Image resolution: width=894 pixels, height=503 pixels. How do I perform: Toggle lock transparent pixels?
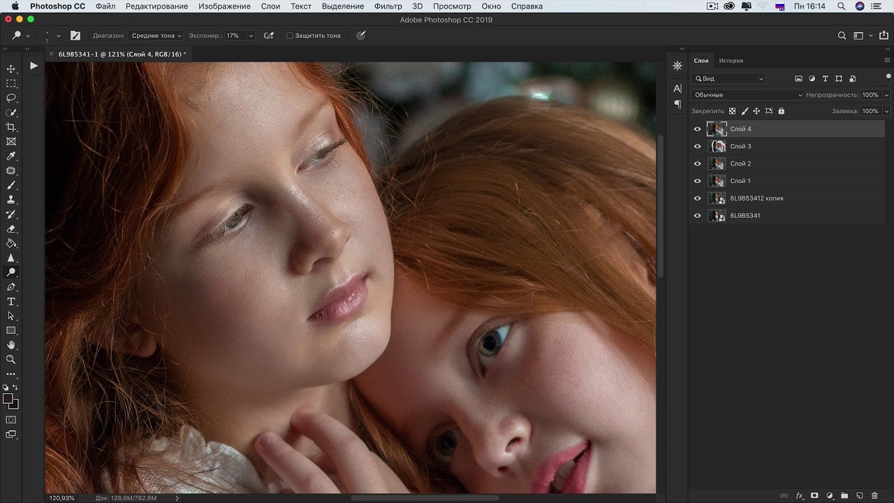[732, 111]
